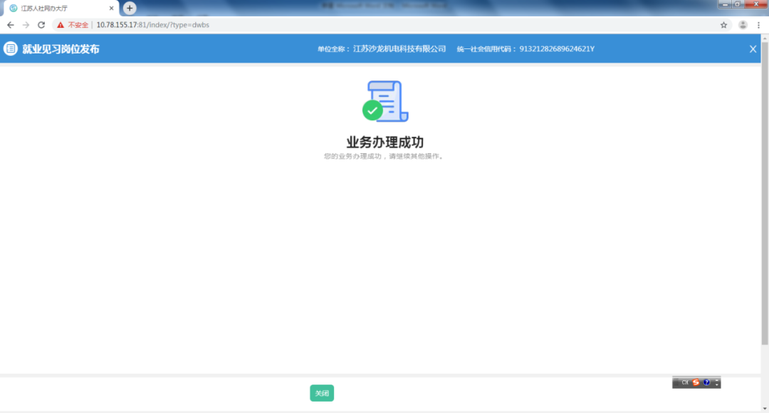This screenshot has height=413, width=769.
Task: Open the Chrome profile avatar
Action: pos(743,25)
